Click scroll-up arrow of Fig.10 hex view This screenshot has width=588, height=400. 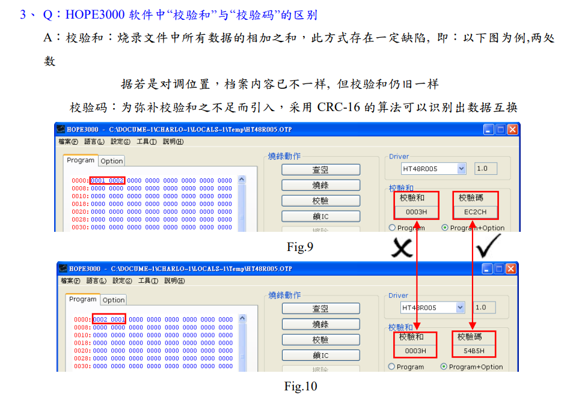click(243, 318)
